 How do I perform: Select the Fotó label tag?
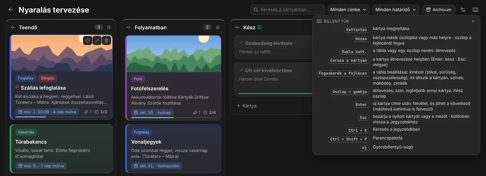(x=138, y=79)
